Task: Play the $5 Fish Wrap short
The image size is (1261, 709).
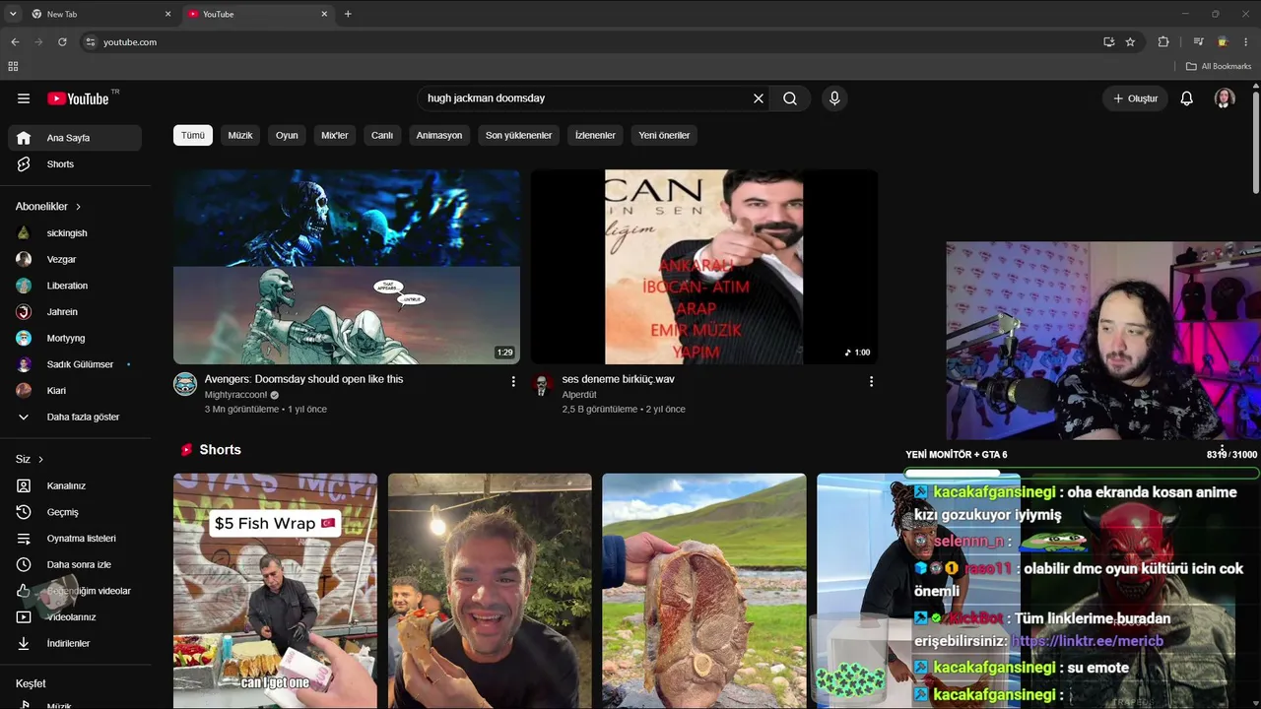Action: point(275,591)
